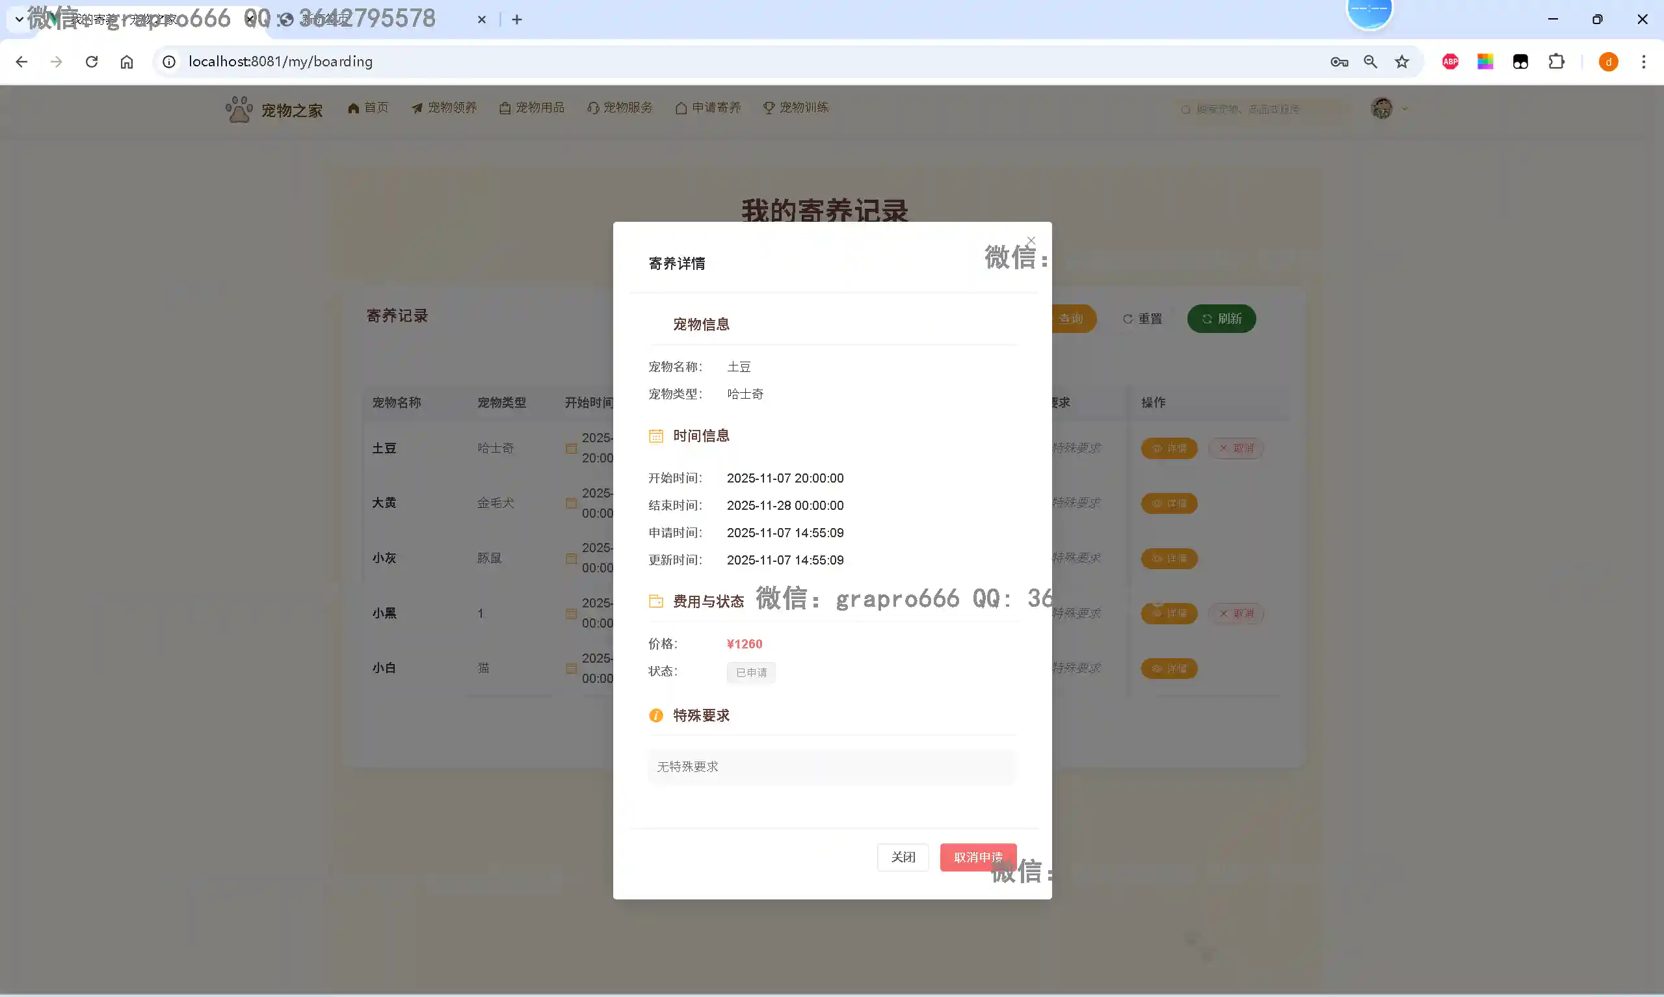Go to browser home page icon

pyautogui.click(x=127, y=62)
